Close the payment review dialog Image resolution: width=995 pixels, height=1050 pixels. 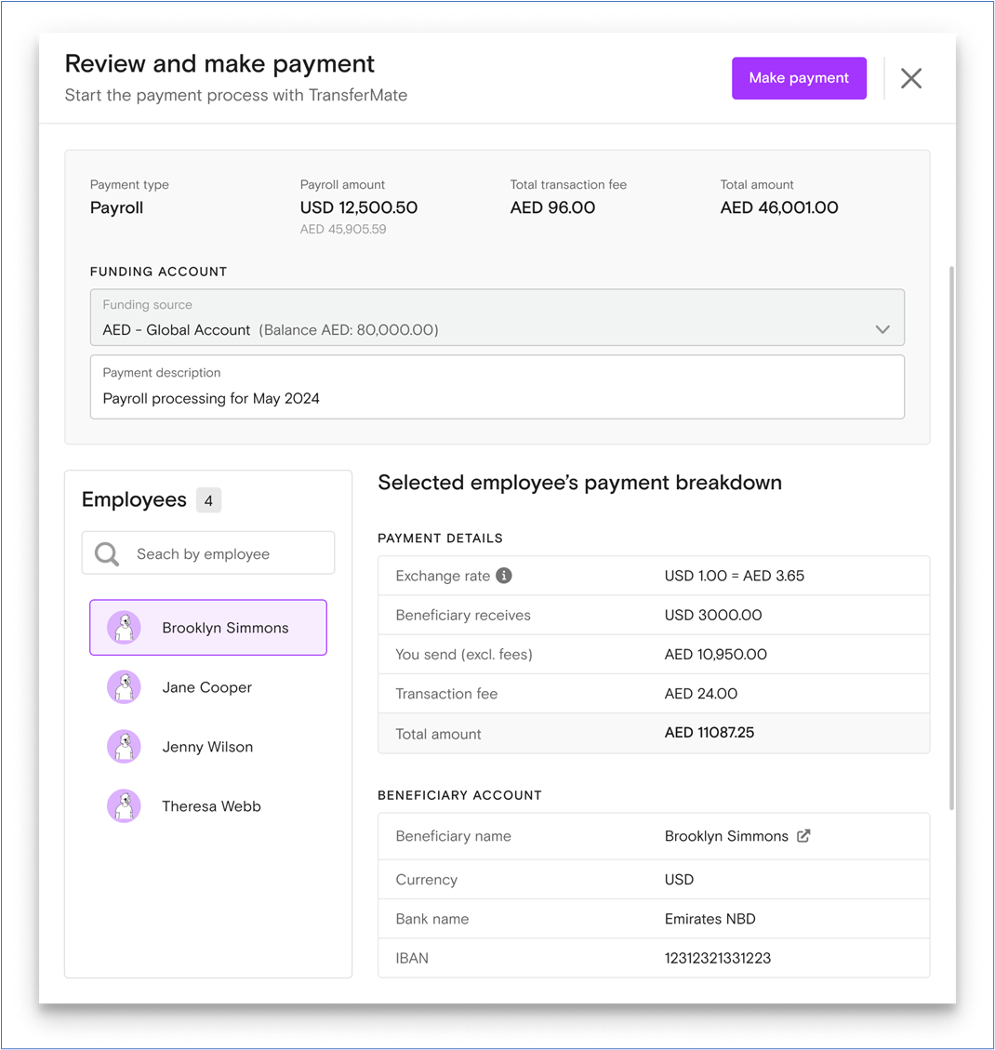pyautogui.click(x=911, y=78)
